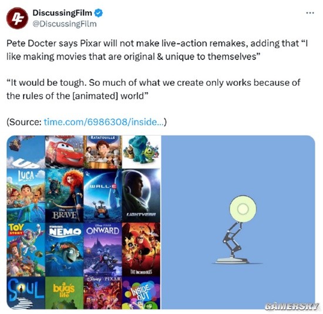Viewport: 323px width, 314px height.
Task: Open the Onward poster
Action: (x=103, y=249)
